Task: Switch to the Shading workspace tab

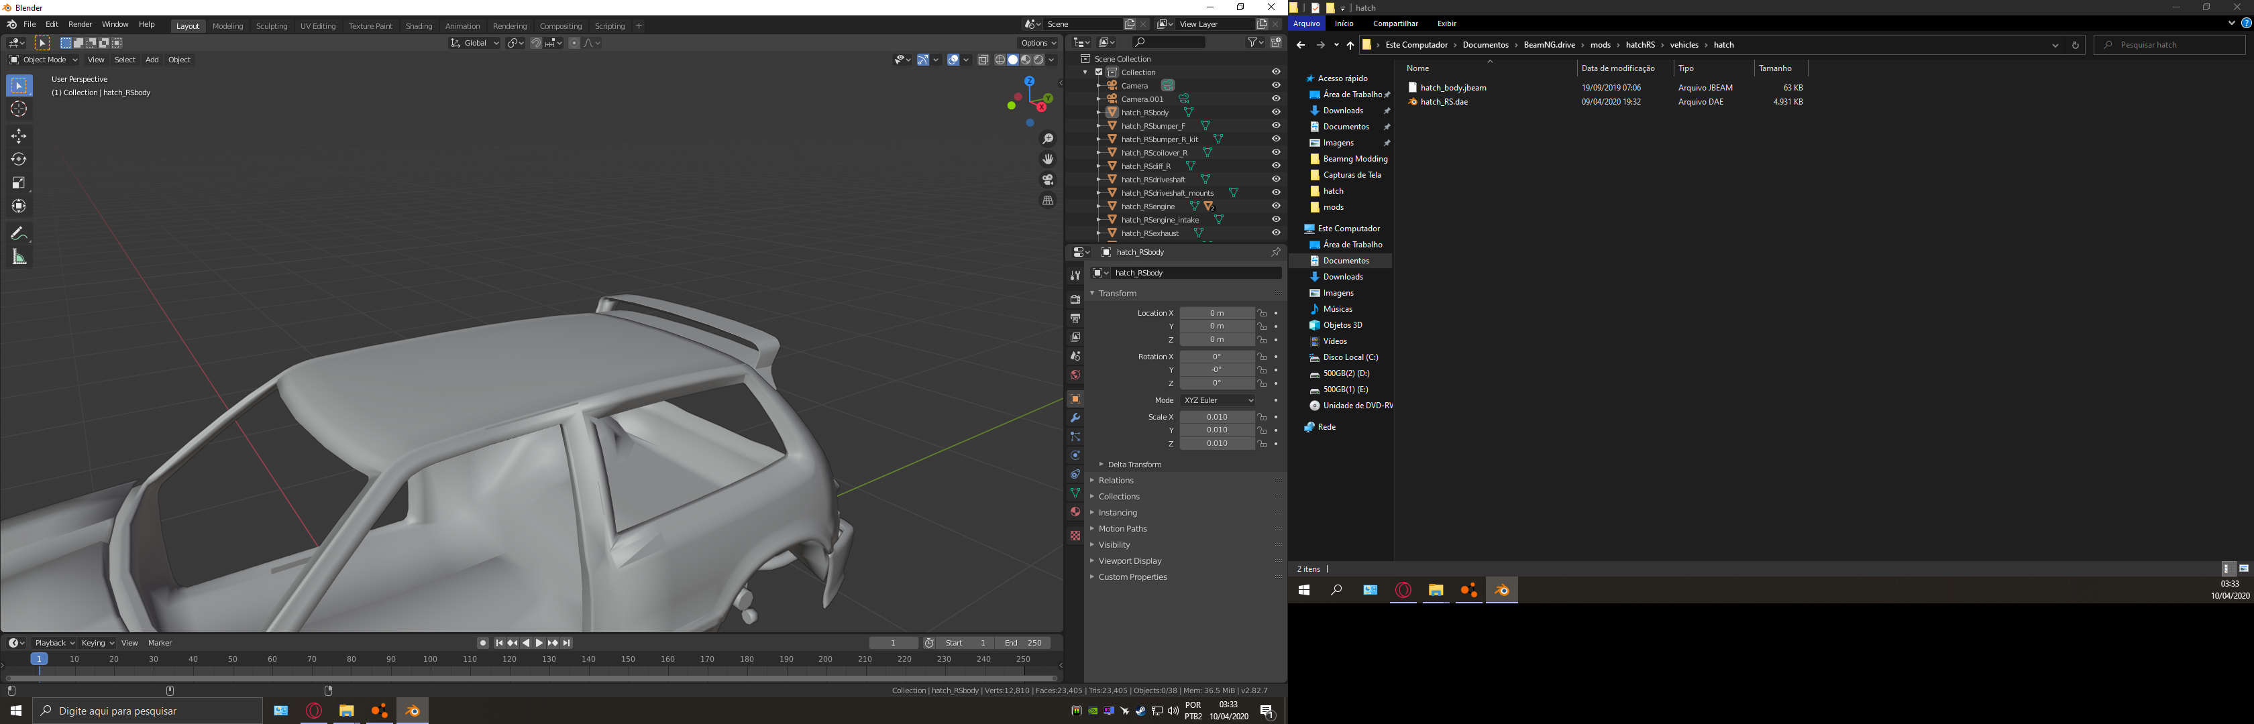Action: coord(418,26)
